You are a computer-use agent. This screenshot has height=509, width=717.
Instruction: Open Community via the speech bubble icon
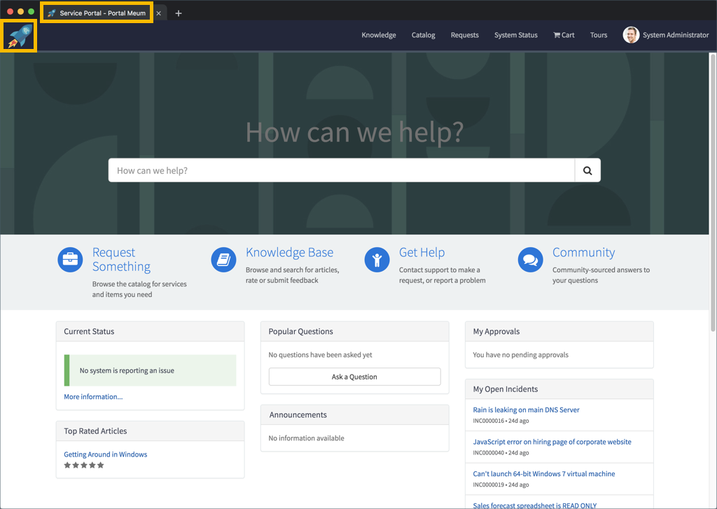click(x=530, y=259)
